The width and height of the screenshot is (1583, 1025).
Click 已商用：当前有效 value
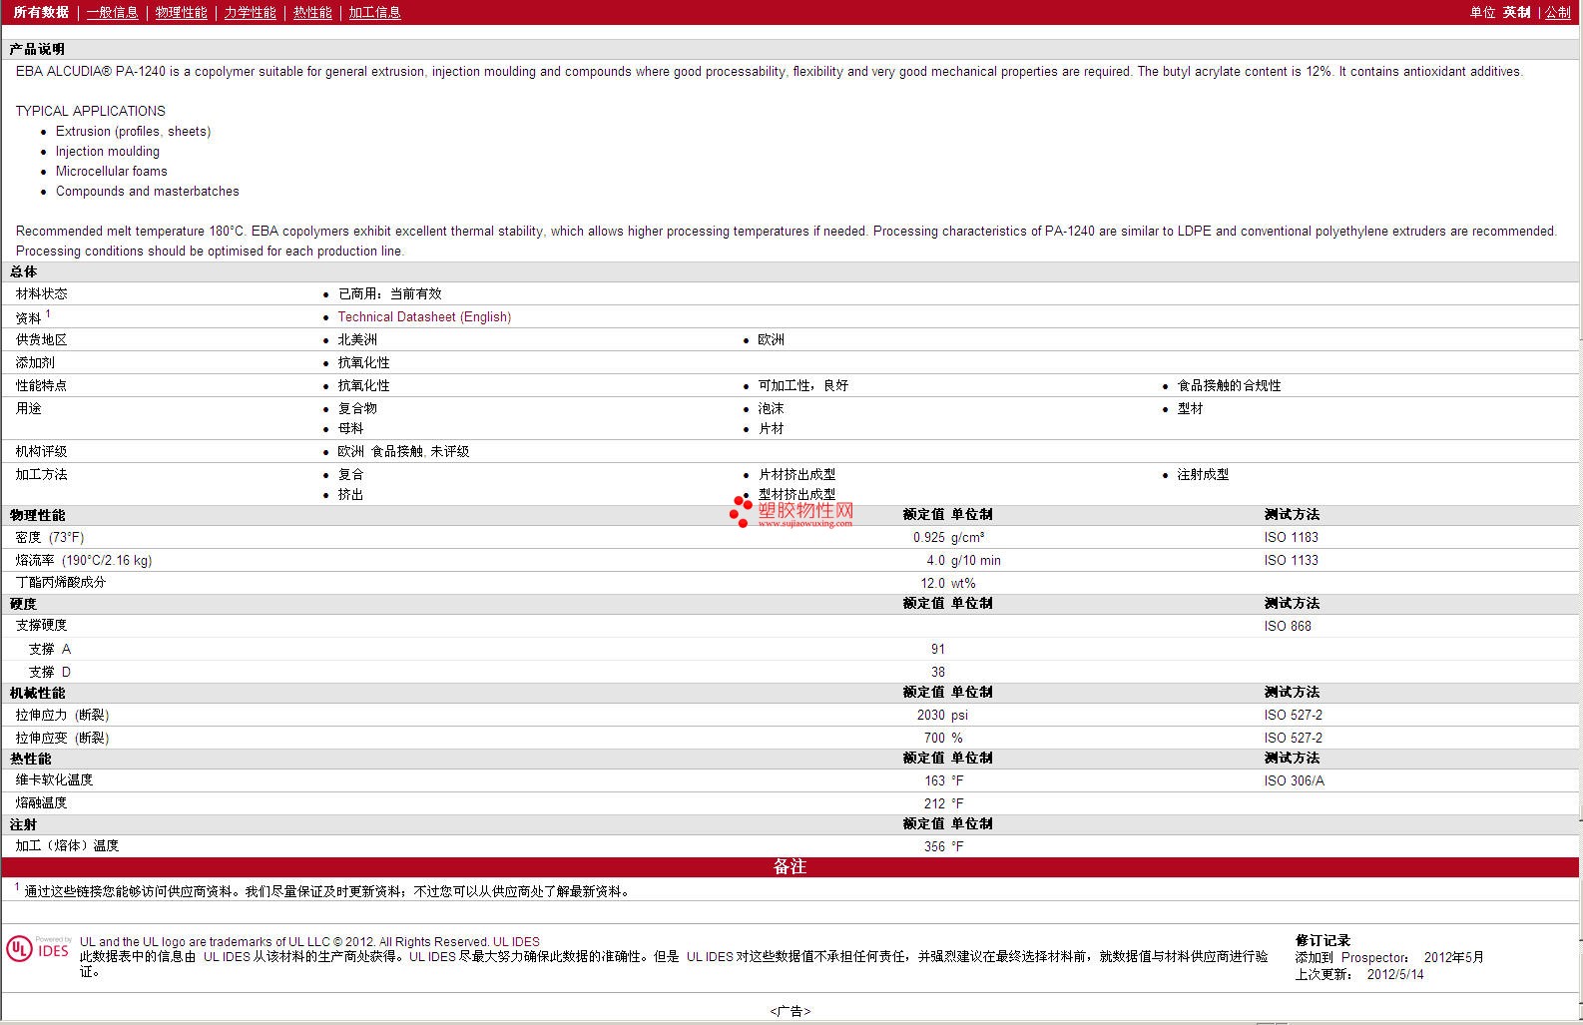[x=389, y=293]
